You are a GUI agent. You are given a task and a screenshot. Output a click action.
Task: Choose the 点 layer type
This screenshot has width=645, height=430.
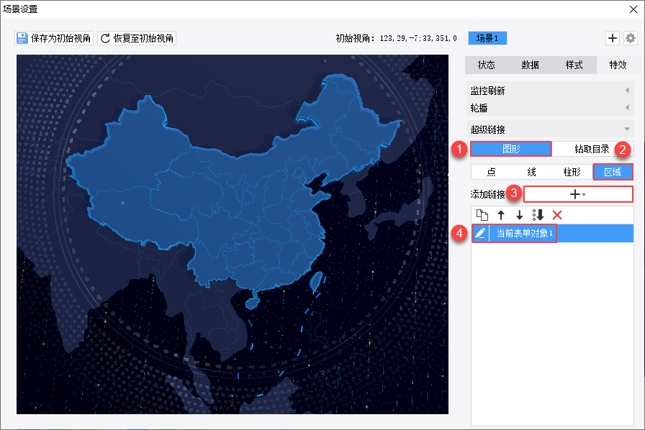[491, 172]
